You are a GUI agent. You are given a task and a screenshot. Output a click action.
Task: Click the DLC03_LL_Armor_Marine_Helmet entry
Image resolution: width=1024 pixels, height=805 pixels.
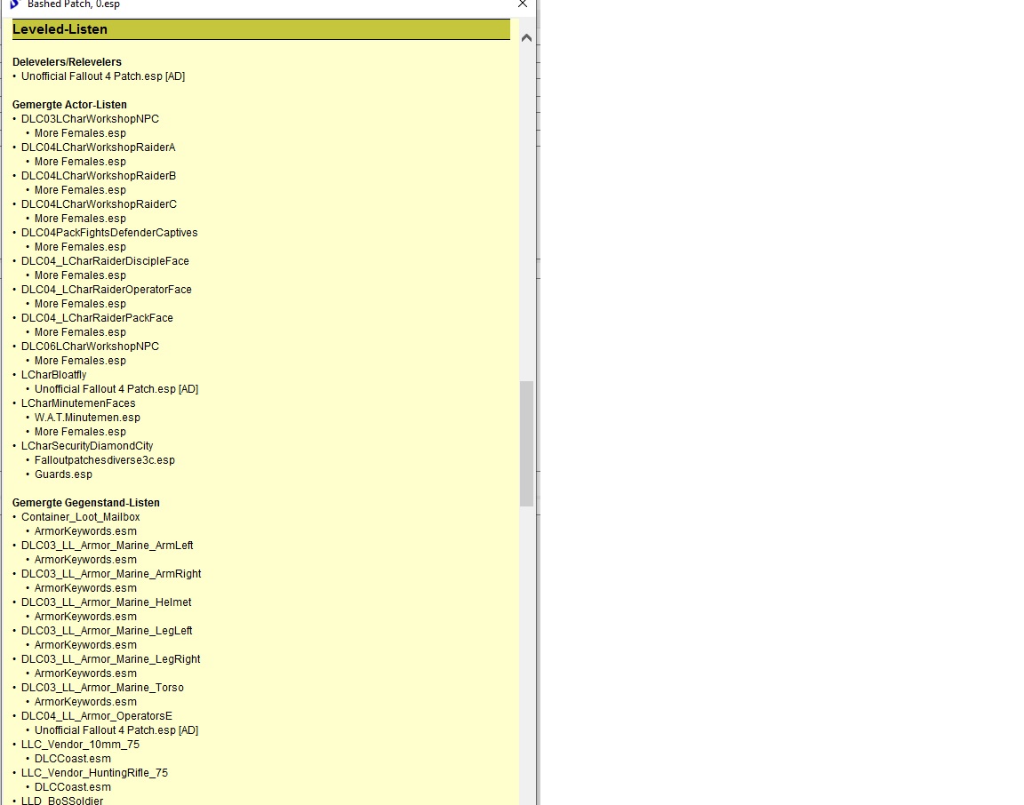[x=106, y=602]
